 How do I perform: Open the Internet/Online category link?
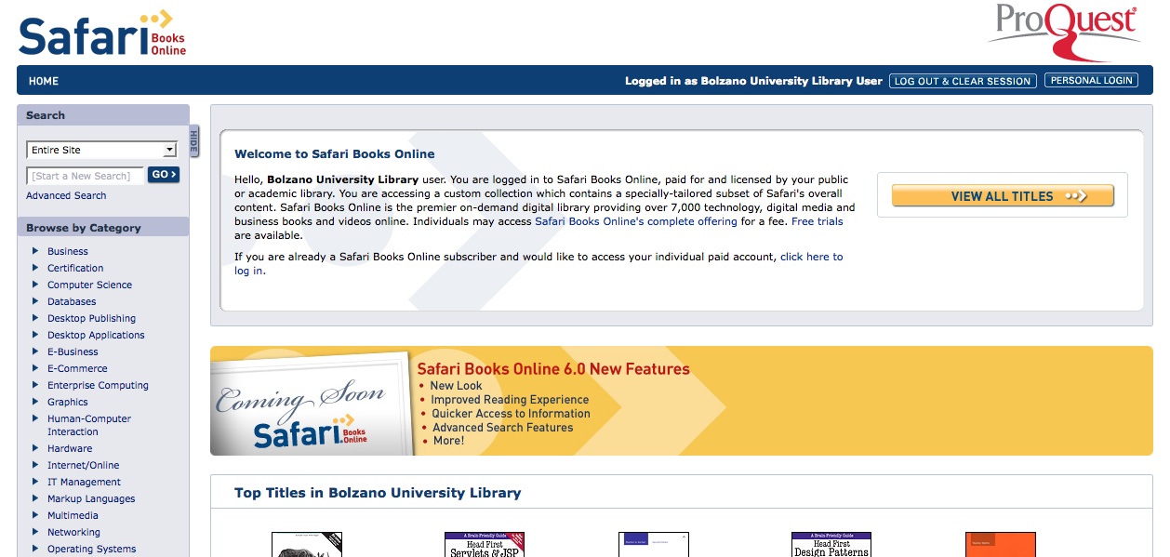point(84,465)
